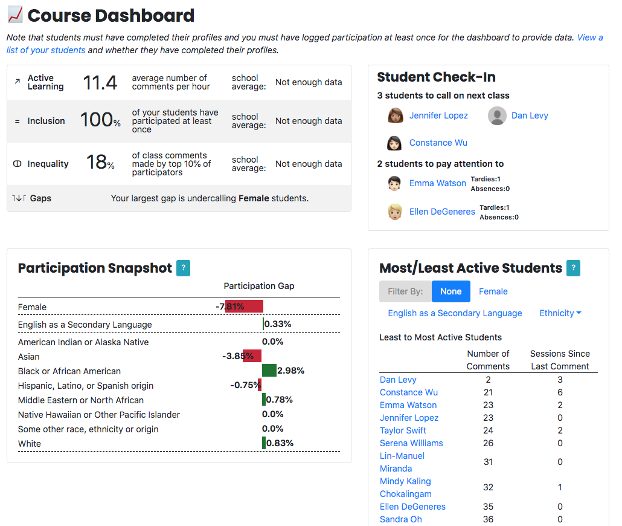Open Constance Wu in the active students table
The height and width of the screenshot is (526, 622).
pyautogui.click(x=409, y=392)
